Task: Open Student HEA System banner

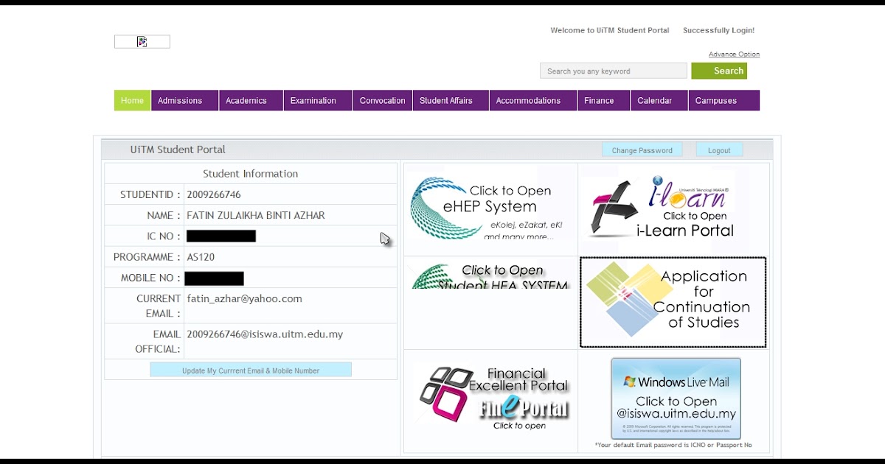Action: point(490,276)
